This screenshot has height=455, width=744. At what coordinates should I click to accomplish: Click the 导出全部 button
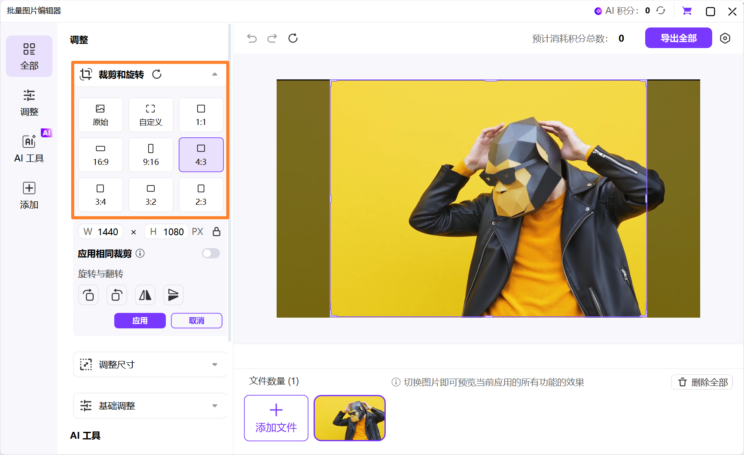point(678,38)
